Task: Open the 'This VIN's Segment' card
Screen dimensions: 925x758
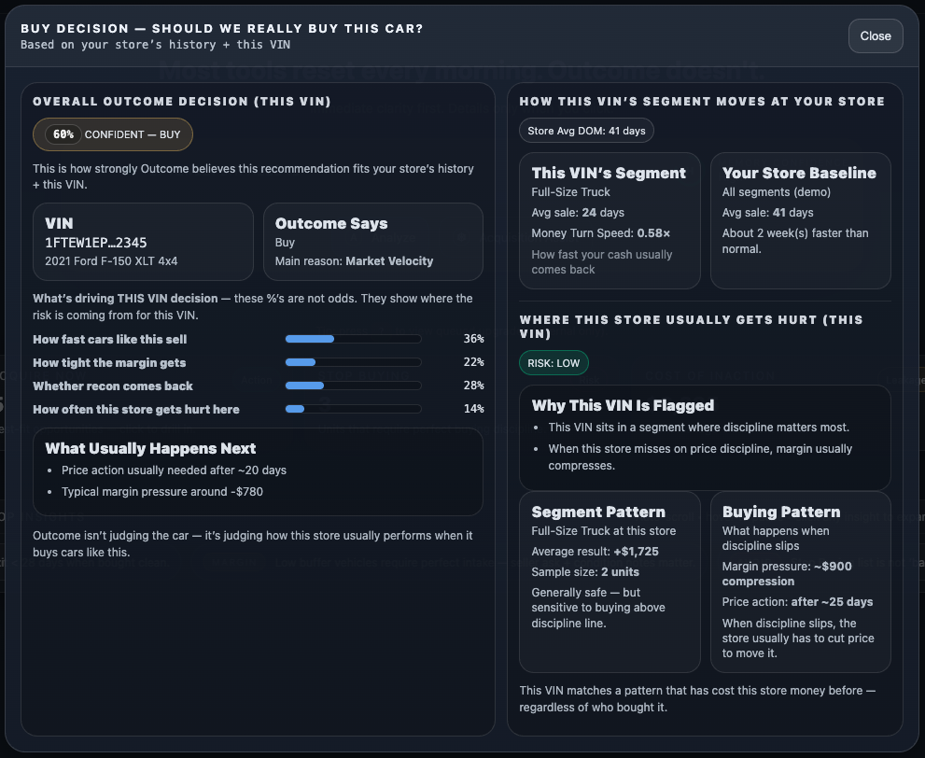Action: [609, 220]
